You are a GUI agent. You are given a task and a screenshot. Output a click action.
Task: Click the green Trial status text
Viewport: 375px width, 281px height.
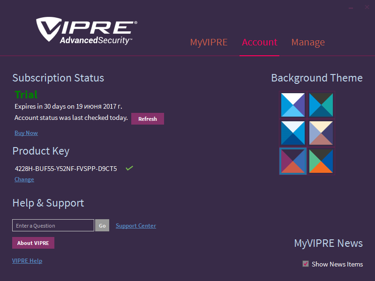26,95
